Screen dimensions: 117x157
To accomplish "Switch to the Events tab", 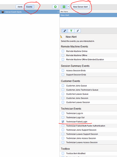I will [x=29, y=7].
